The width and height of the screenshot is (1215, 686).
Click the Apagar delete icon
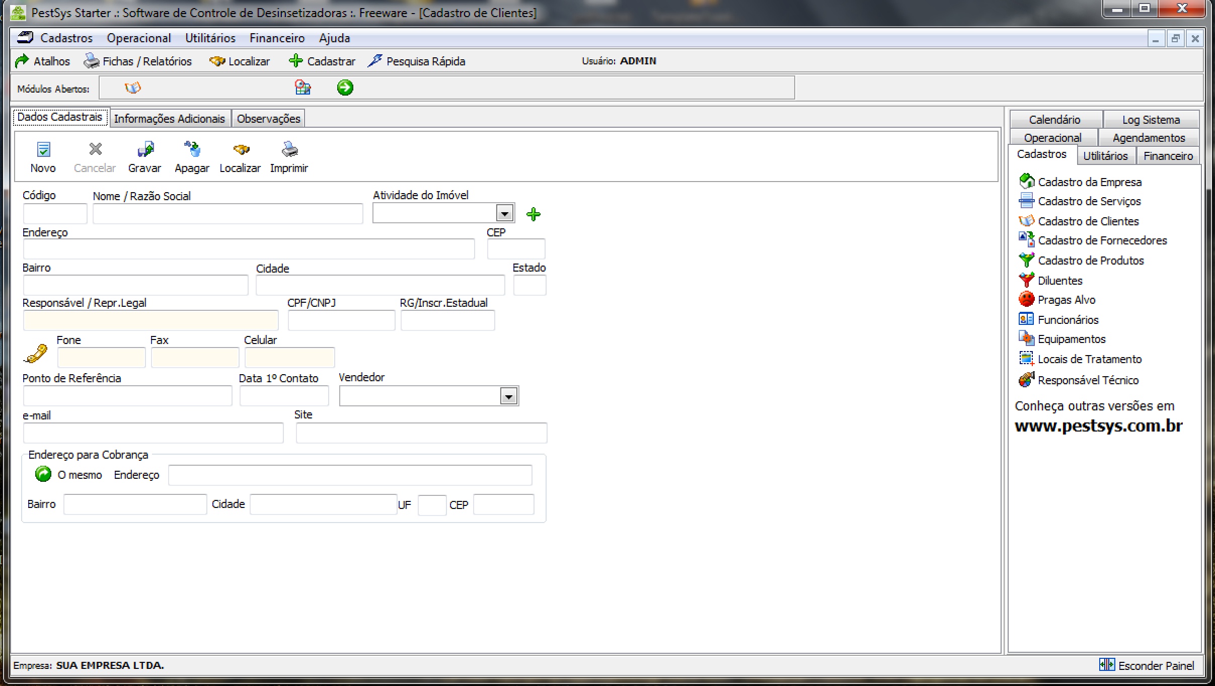tap(192, 149)
